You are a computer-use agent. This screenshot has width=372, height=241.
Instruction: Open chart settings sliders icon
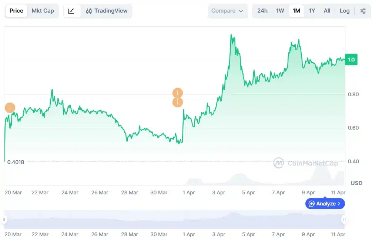[363, 11]
